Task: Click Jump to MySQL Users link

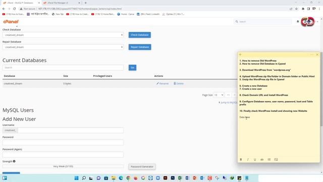Action: [228, 103]
